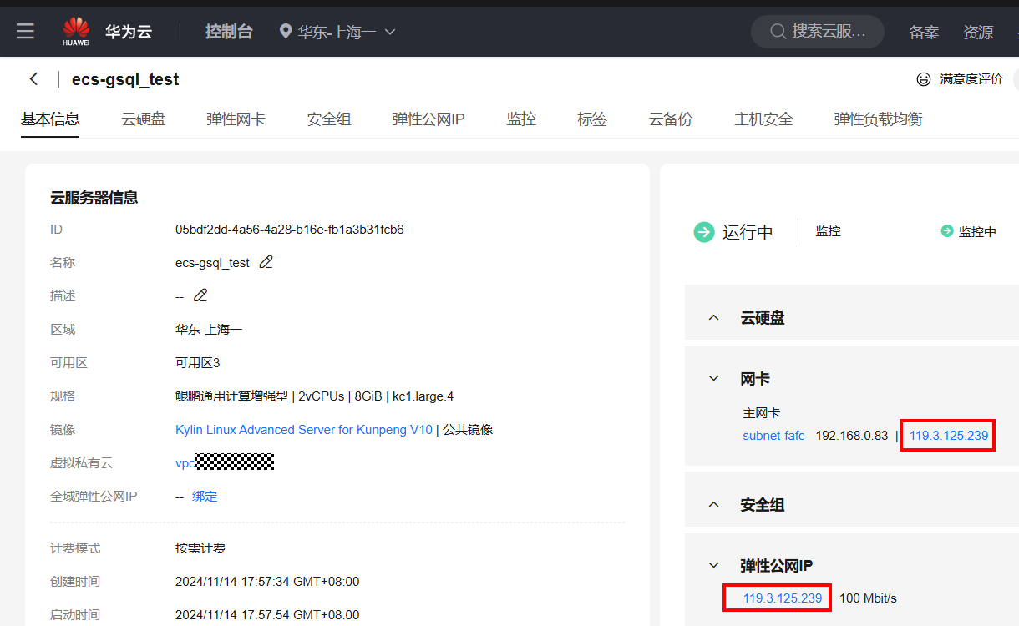This screenshot has height=626, width=1019.
Task: Open the 弹性负载均衡 tab
Action: (878, 119)
